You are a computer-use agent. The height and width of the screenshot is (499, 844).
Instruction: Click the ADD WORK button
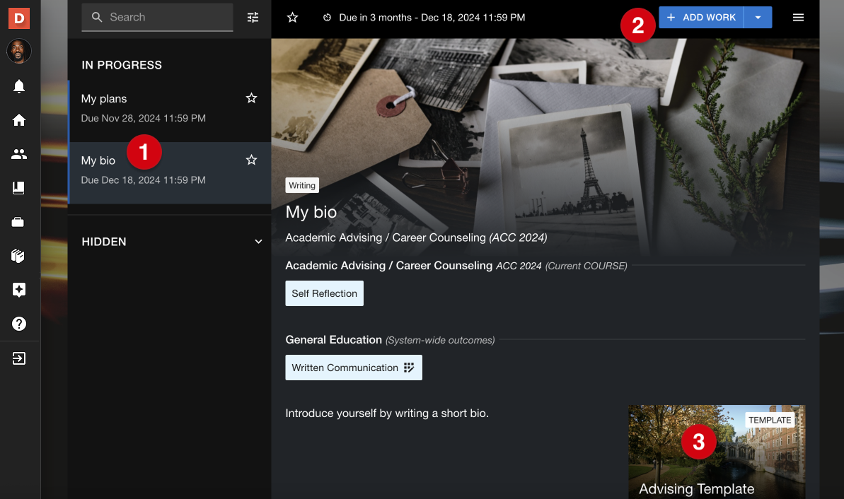pyautogui.click(x=701, y=17)
